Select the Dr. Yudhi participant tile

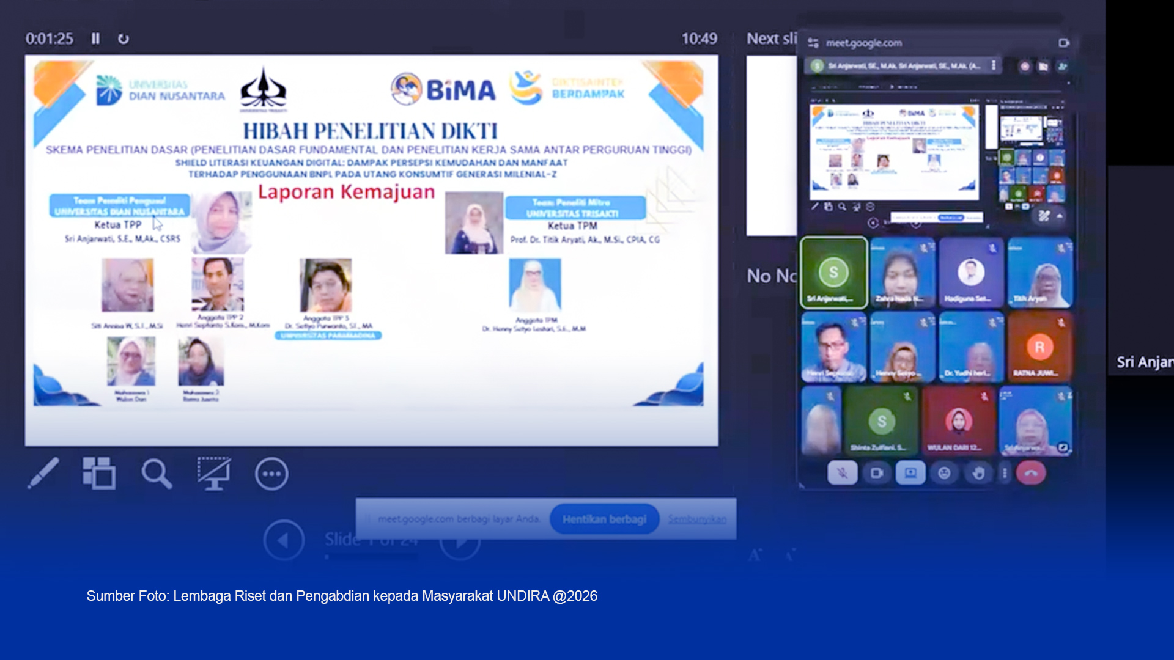point(971,347)
